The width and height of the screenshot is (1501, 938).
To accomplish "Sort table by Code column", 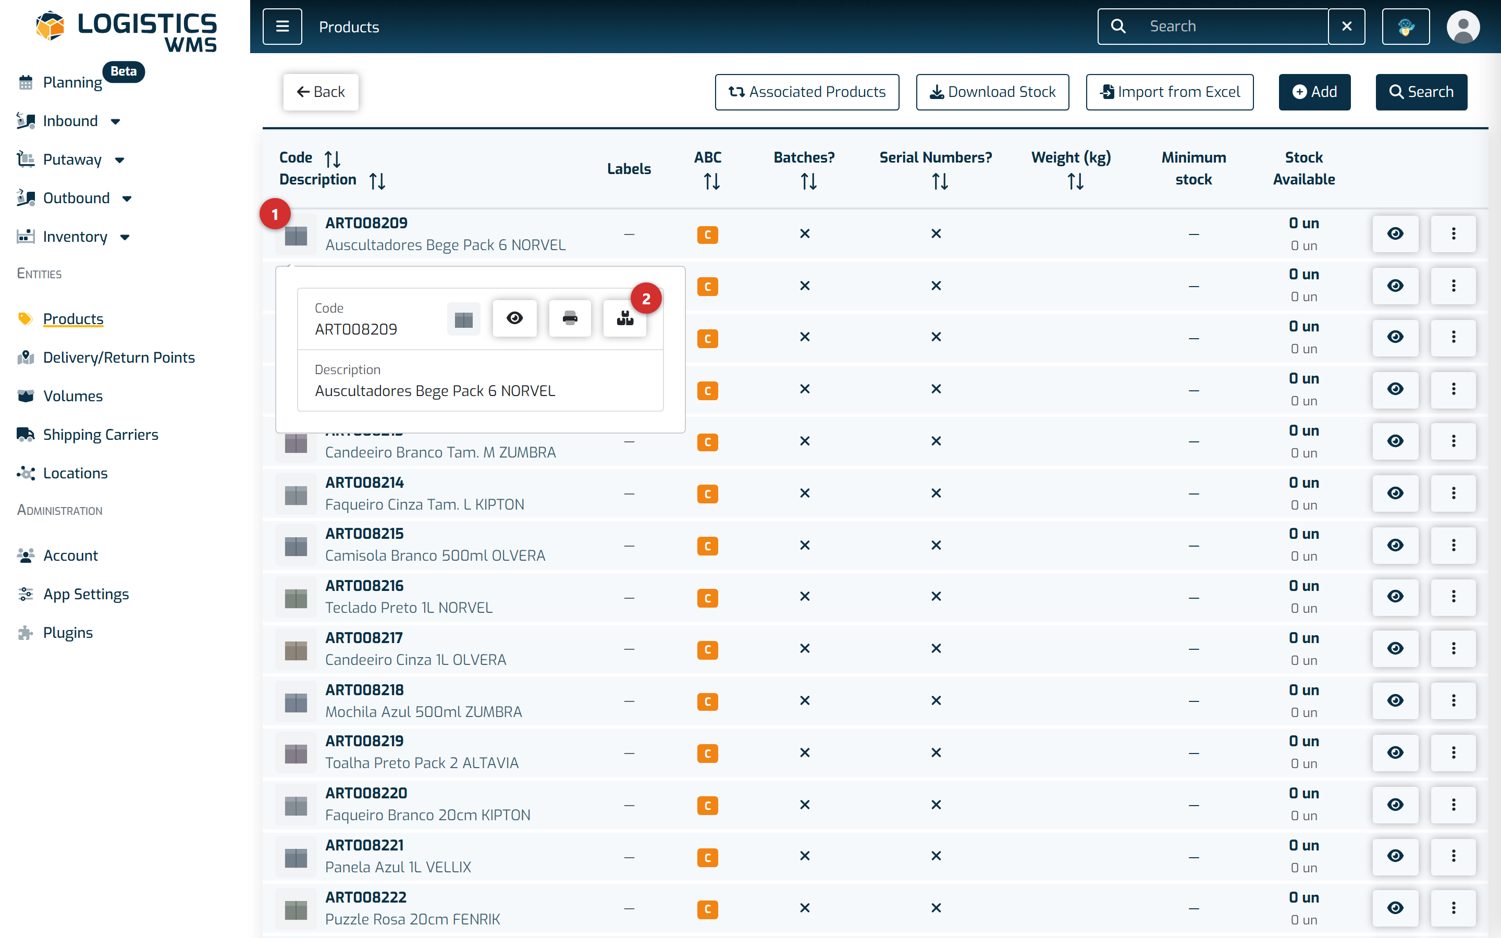I will coord(333,159).
